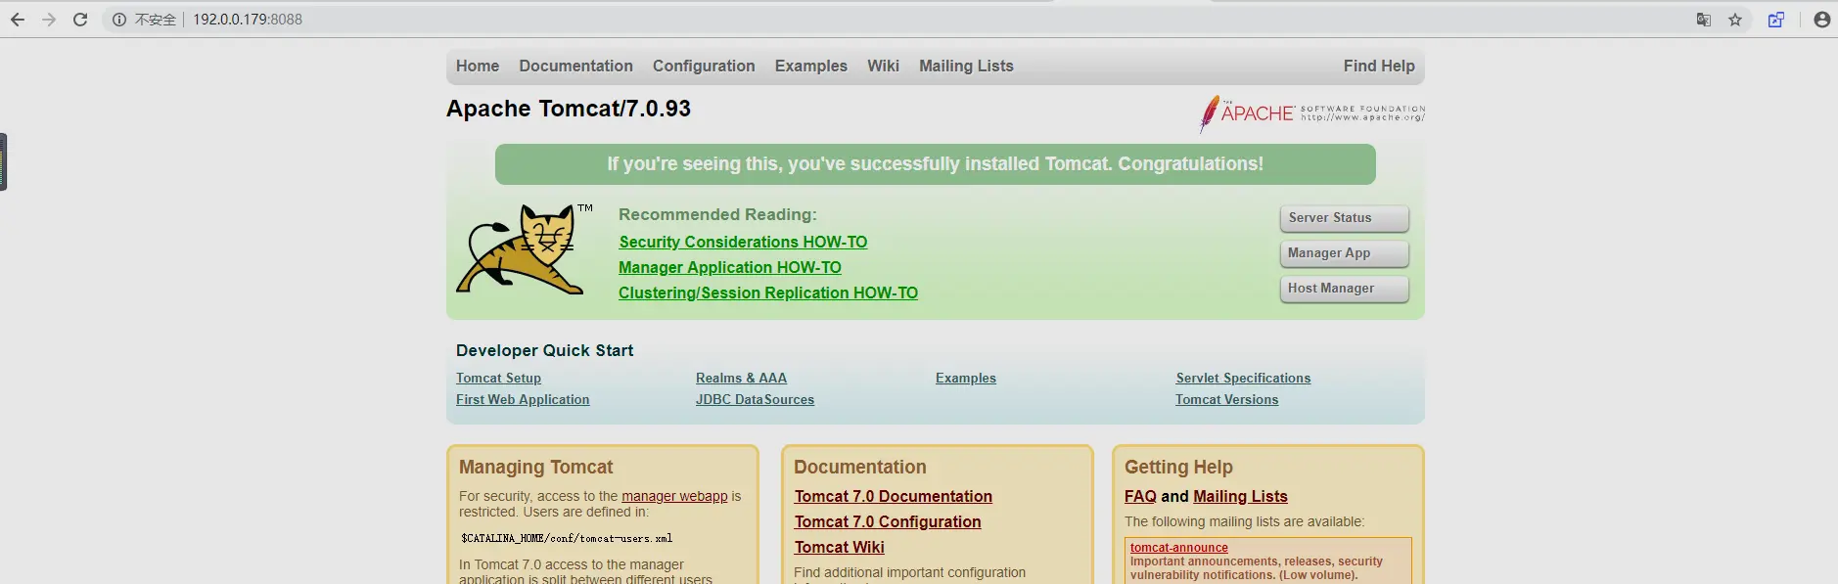
Task: Click the browser forward arrow
Action: pos(49,20)
